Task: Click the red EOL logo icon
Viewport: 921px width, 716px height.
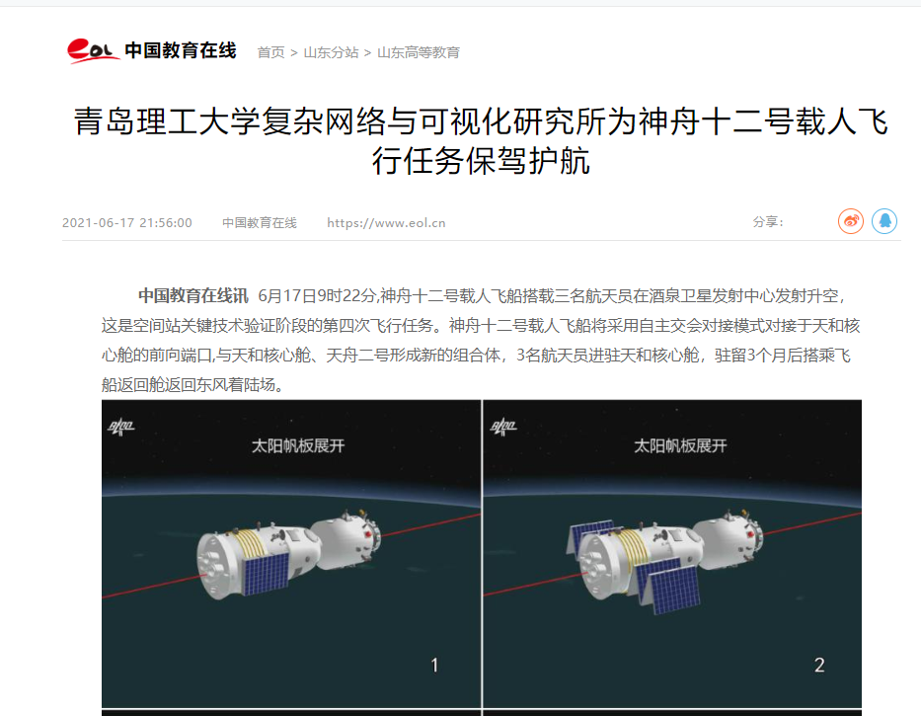Action: tap(93, 50)
